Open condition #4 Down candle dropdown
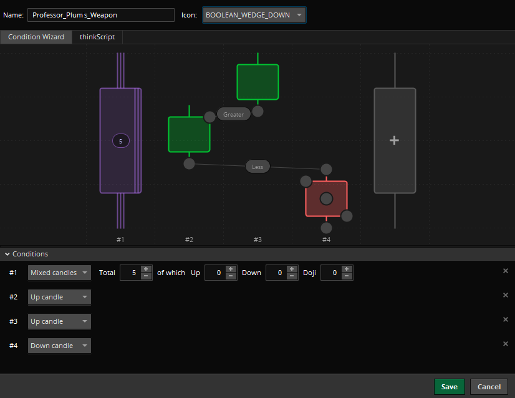Image resolution: width=515 pixels, height=398 pixels. 59,346
